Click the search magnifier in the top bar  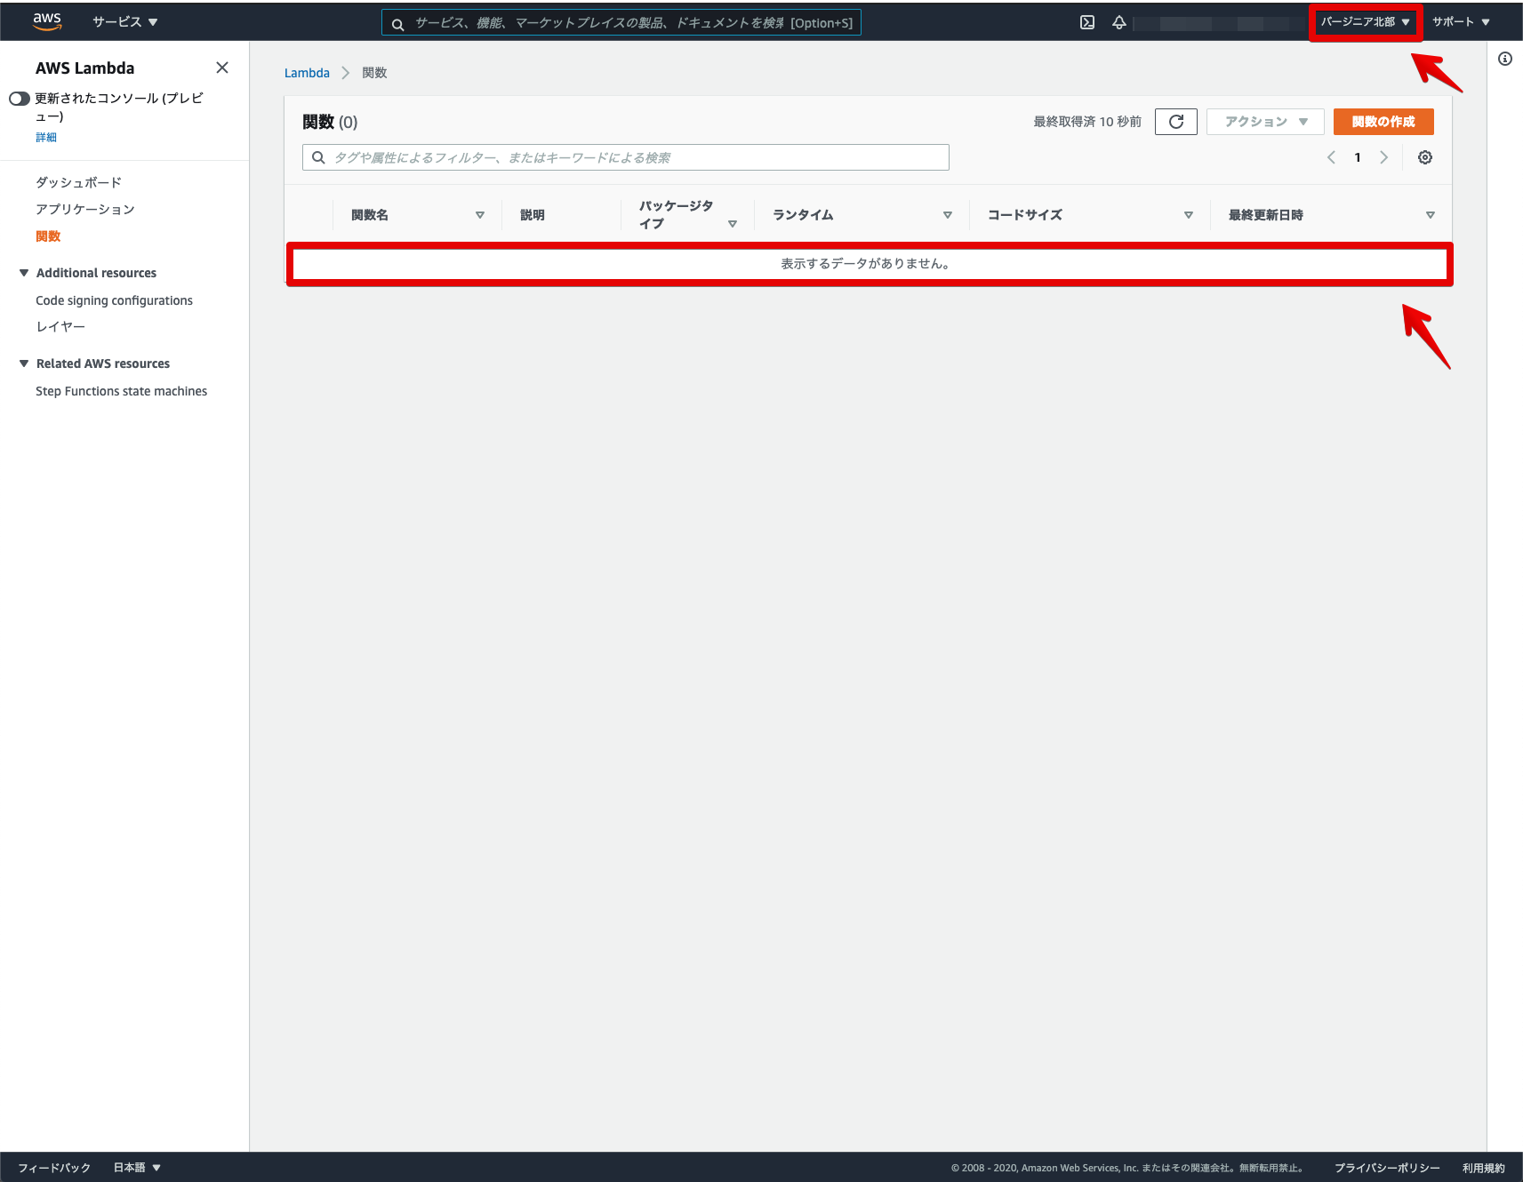pos(398,23)
